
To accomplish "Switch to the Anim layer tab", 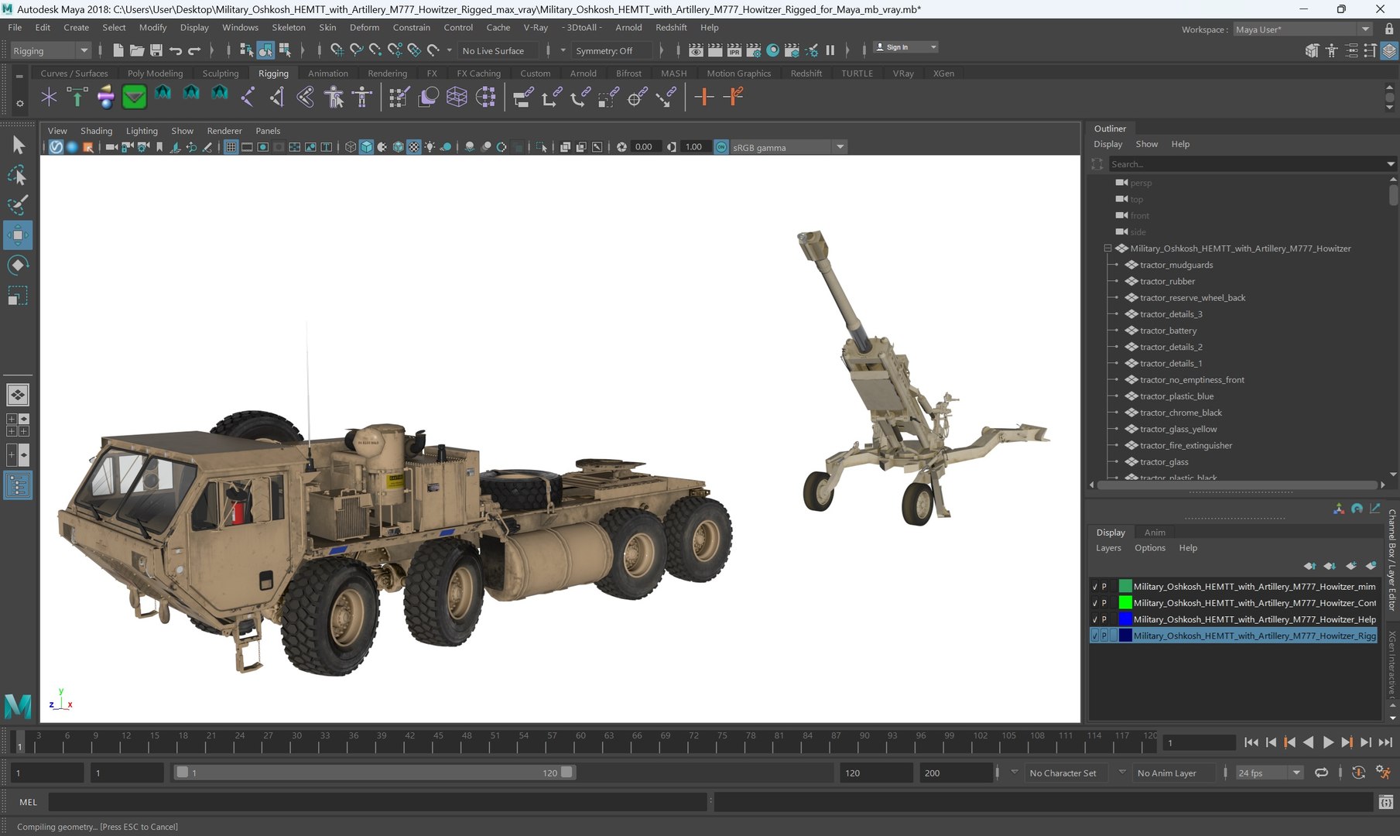I will tap(1155, 533).
